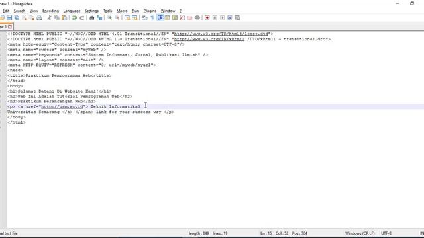
Task: Click the w3.org/TR/xhtml1 URL link
Action: [x=209, y=39]
